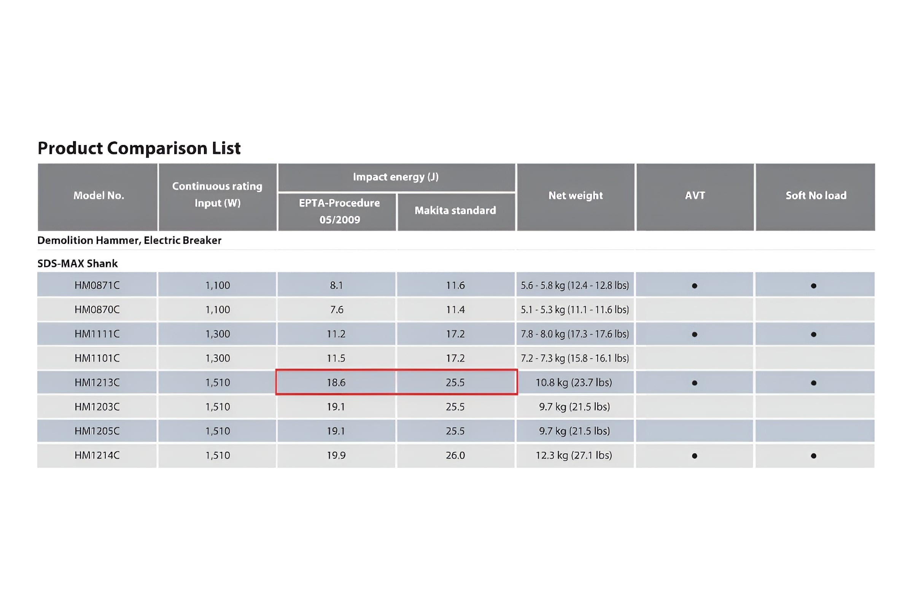
Task: Click the 26.0 Makita standard value
Action: 455,455
